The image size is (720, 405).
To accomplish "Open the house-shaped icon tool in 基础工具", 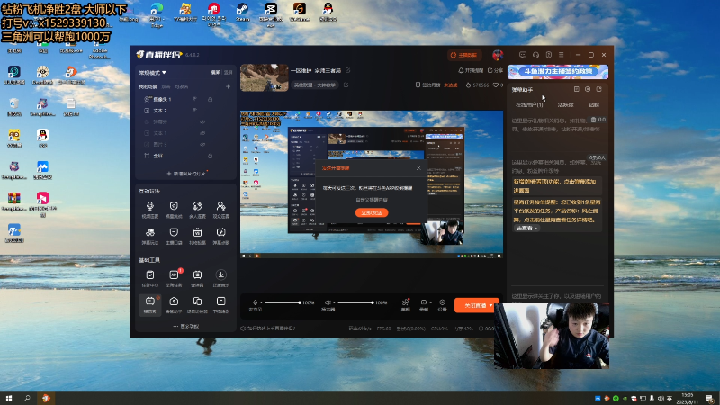I will [x=174, y=304].
